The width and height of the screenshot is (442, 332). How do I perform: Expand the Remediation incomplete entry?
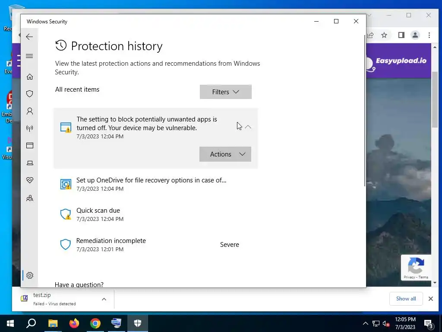[155, 245]
